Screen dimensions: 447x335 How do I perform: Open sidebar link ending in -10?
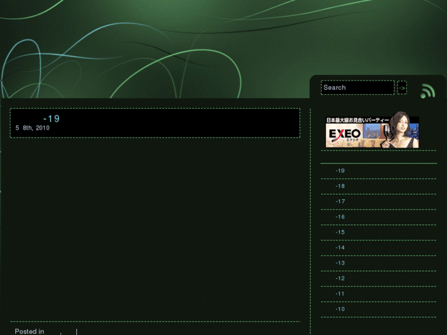340,309
